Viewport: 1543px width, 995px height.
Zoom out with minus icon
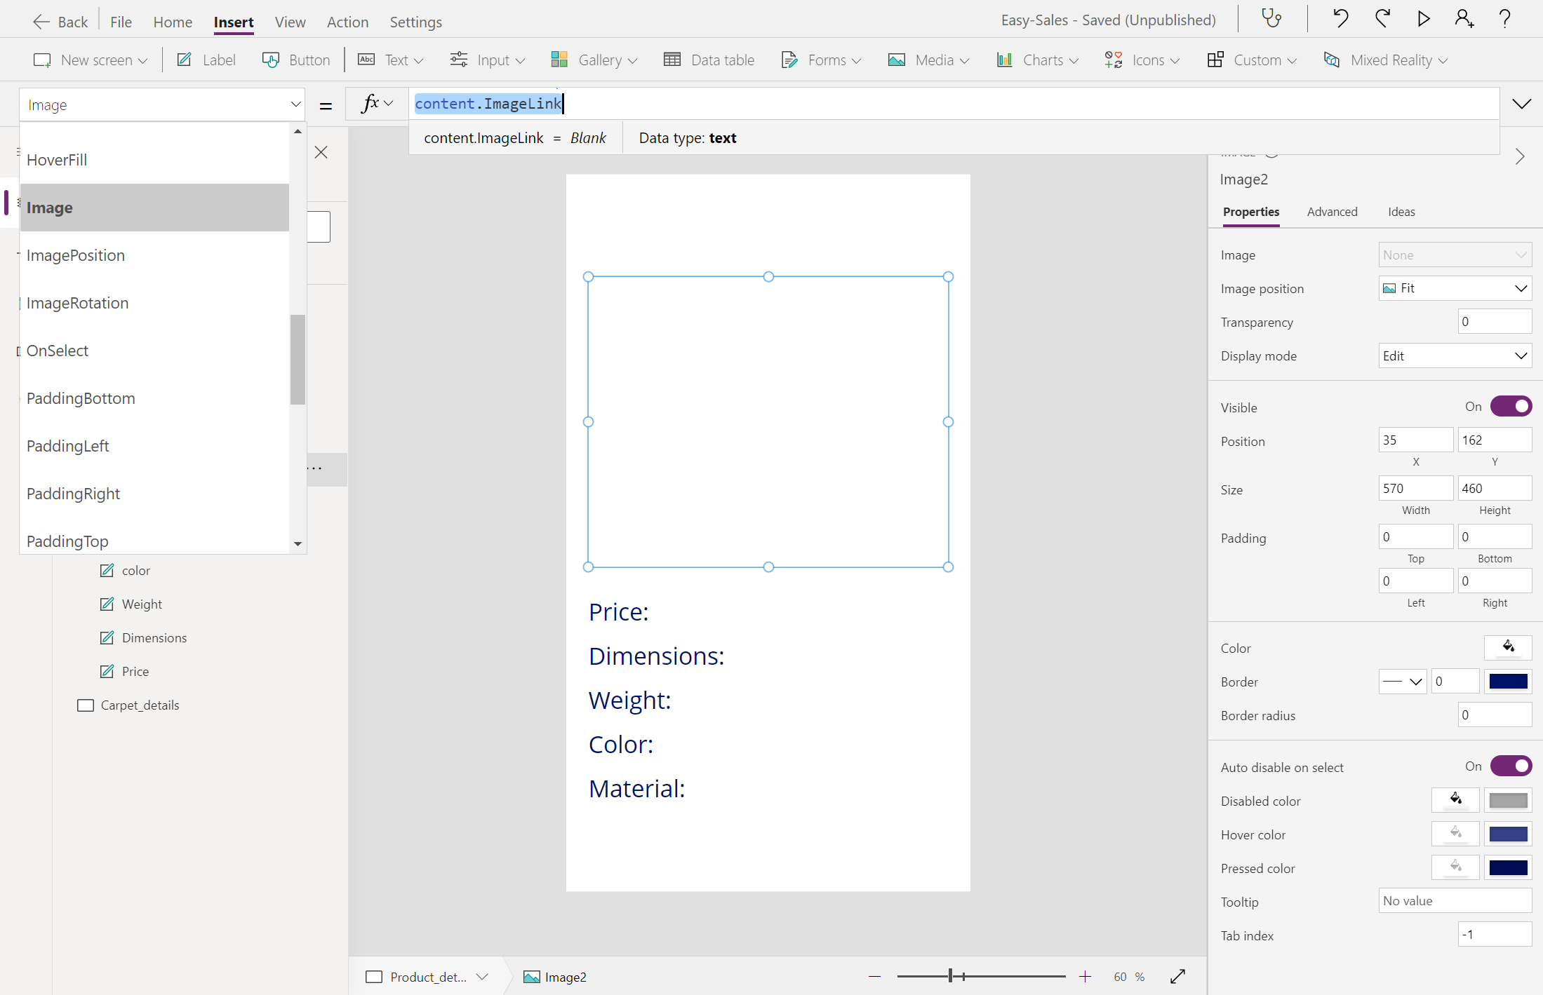pos(874,977)
